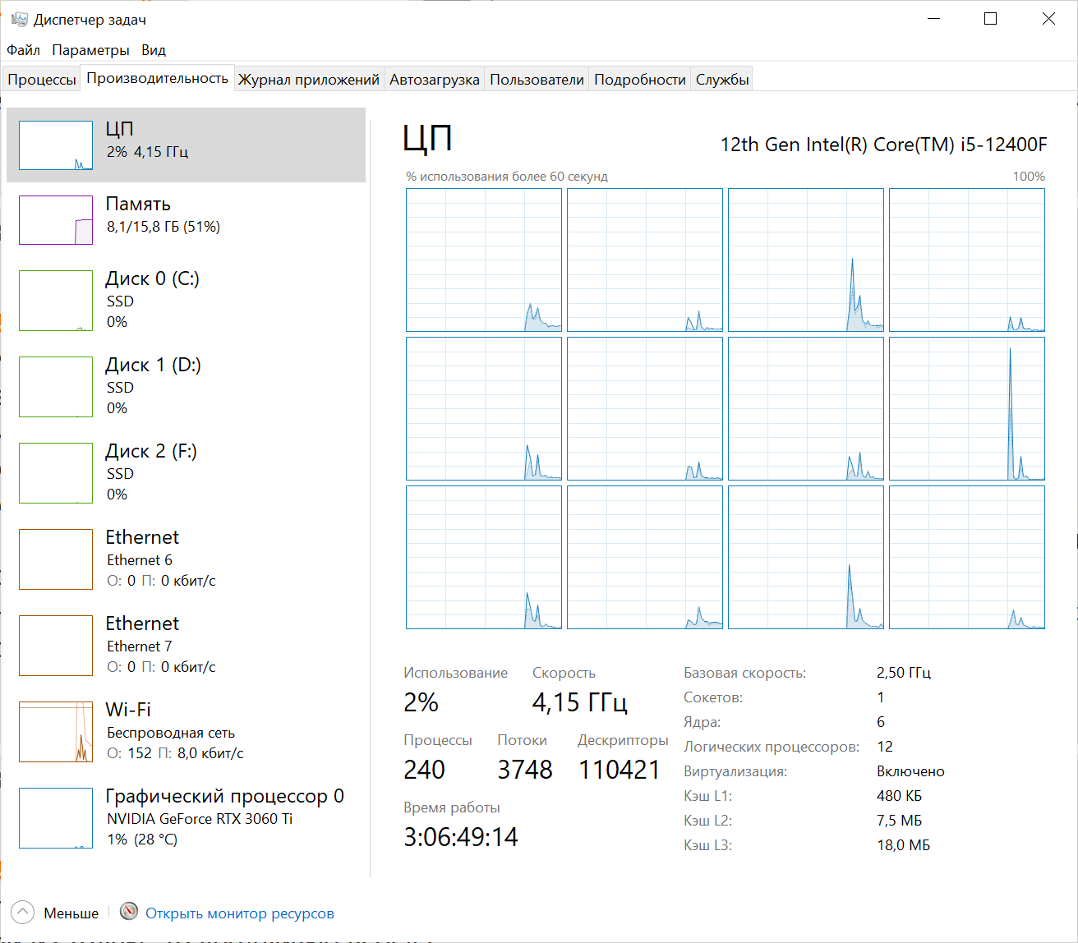Click the 3748 threads count
1078x943 pixels.
click(x=525, y=770)
